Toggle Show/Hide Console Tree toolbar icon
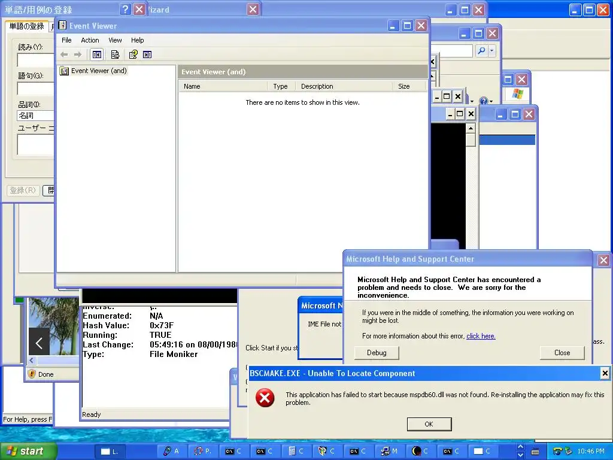Screen dimensions: 613x460 tap(96, 55)
